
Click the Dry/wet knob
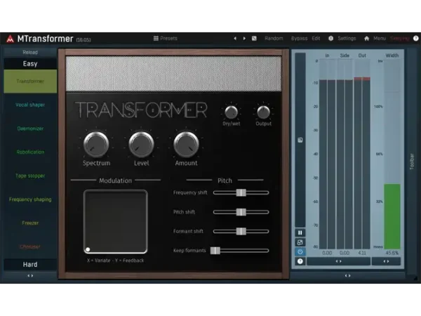click(x=231, y=112)
